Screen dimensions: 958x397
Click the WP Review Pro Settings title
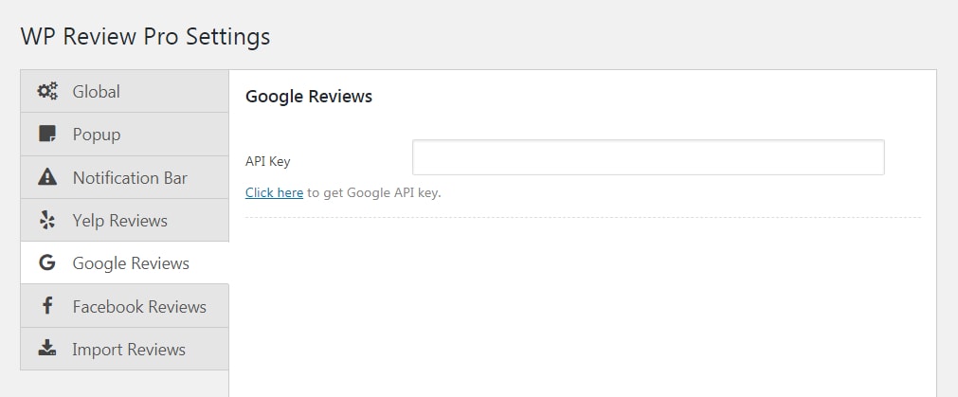(x=145, y=37)
